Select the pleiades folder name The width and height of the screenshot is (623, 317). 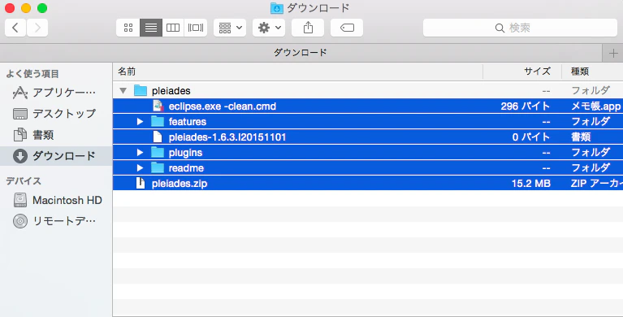171,91
